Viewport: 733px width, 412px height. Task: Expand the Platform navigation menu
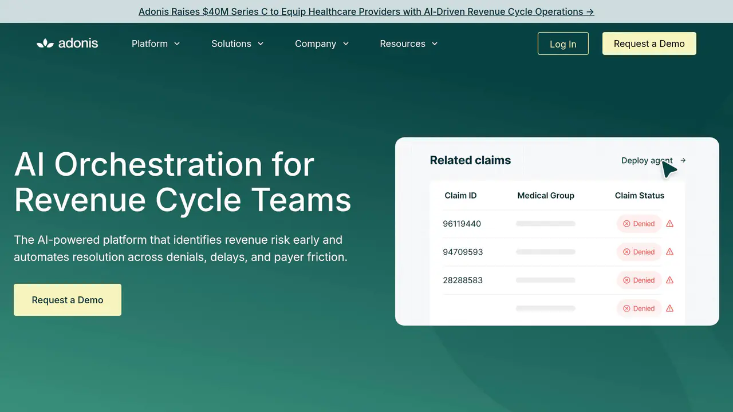(156, 43)
